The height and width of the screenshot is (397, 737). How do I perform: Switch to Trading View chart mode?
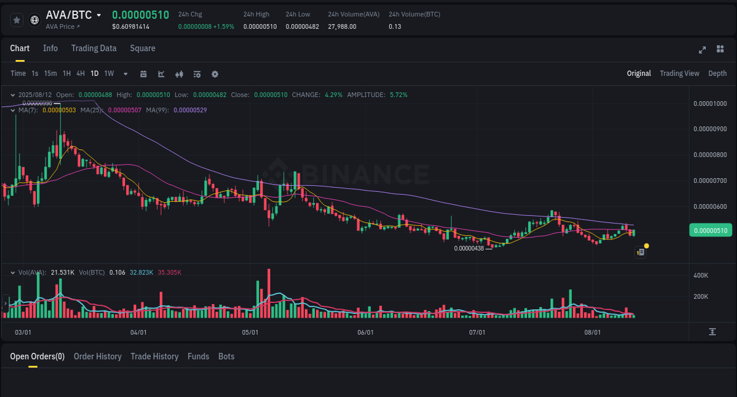(679, 74)
